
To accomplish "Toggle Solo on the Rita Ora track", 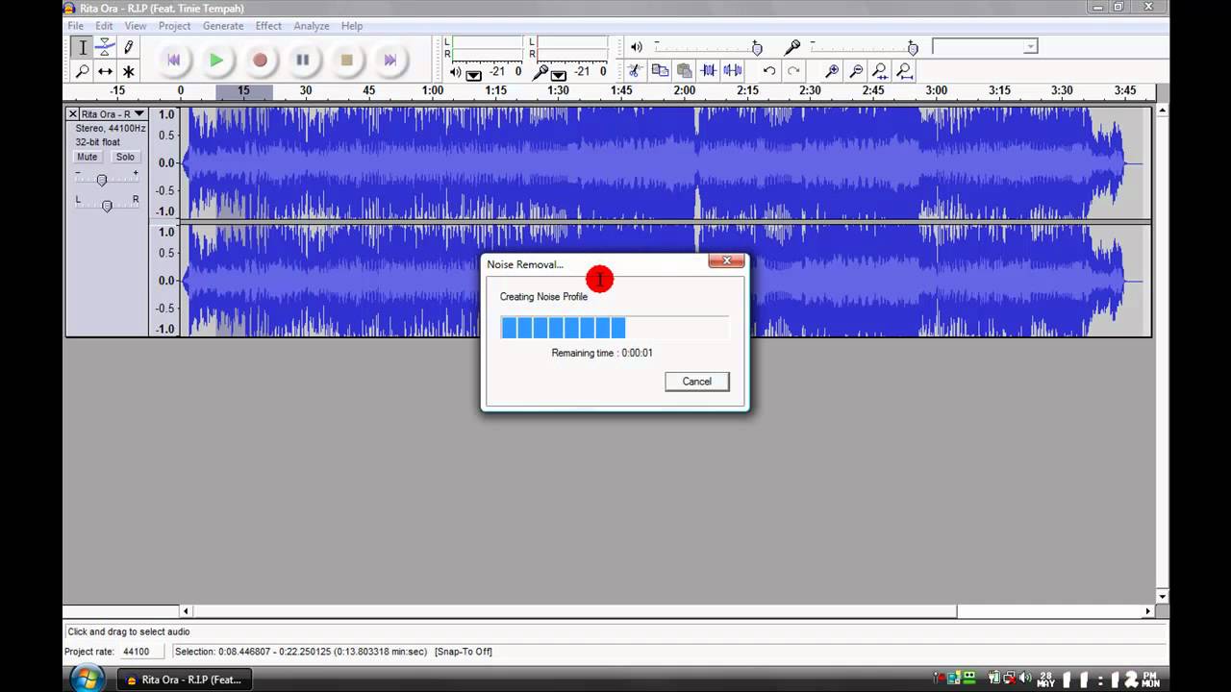I will click(125, 157).
